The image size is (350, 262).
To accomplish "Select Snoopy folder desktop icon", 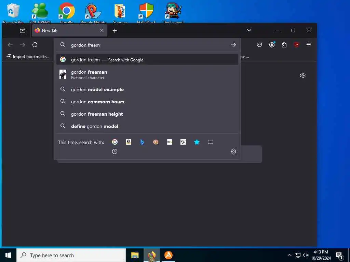I will [x=120, y=13].
